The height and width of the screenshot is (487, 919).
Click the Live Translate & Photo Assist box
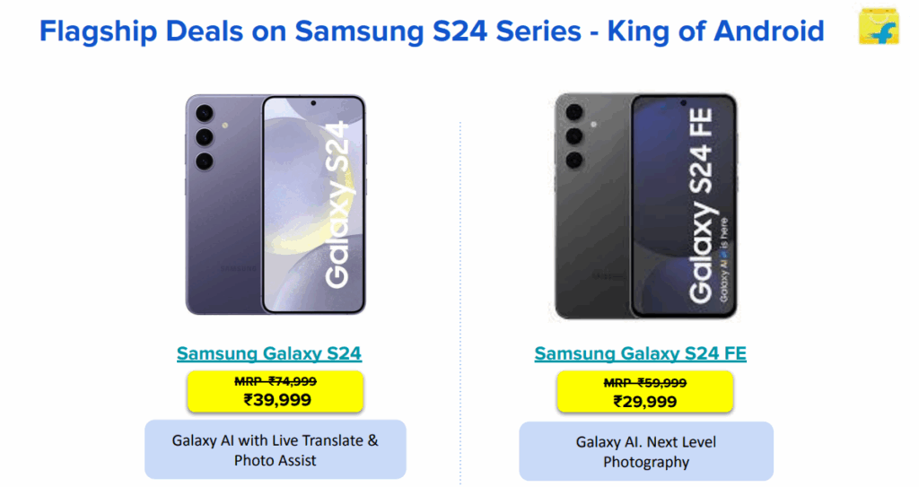[276, 450]
